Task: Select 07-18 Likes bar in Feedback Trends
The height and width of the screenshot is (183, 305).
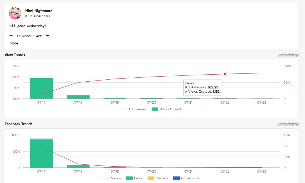Action: (78, 166)
